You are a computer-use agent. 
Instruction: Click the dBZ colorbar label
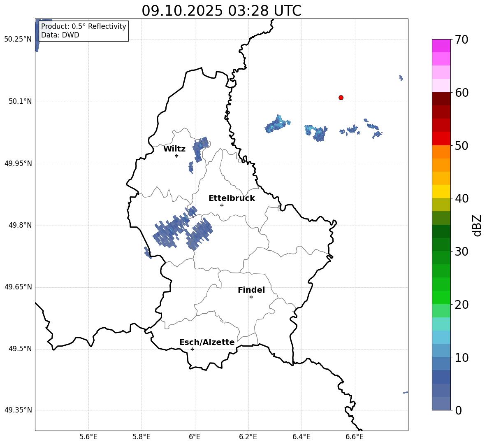pyautogui.click(x=477, y=225)
